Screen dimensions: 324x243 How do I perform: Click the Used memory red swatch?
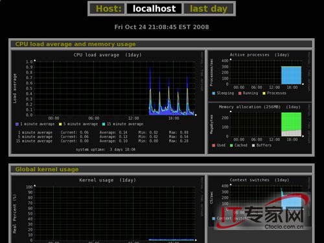pos(214,145)
